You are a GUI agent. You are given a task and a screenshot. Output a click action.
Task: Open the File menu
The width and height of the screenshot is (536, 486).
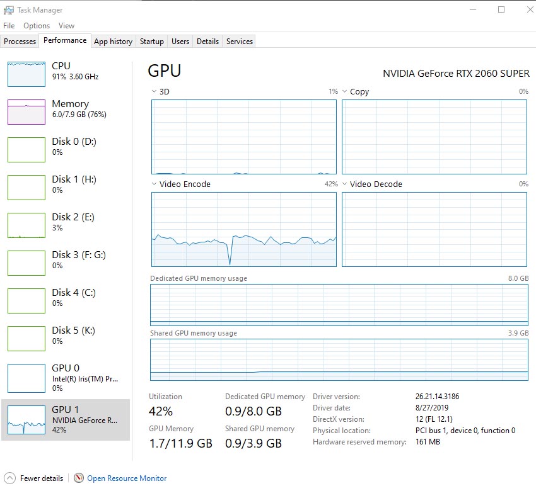pos(9,26)
